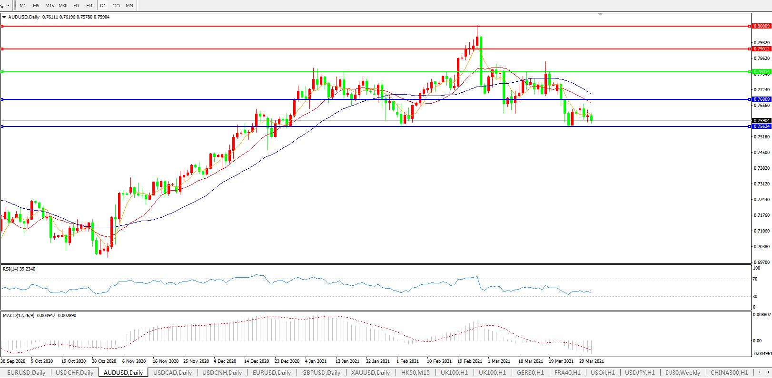Toggle the D1 daily timeframe button

point(103,6)
